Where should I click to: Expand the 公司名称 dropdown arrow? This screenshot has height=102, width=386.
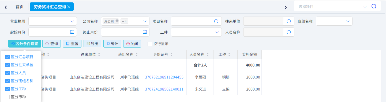145,21
